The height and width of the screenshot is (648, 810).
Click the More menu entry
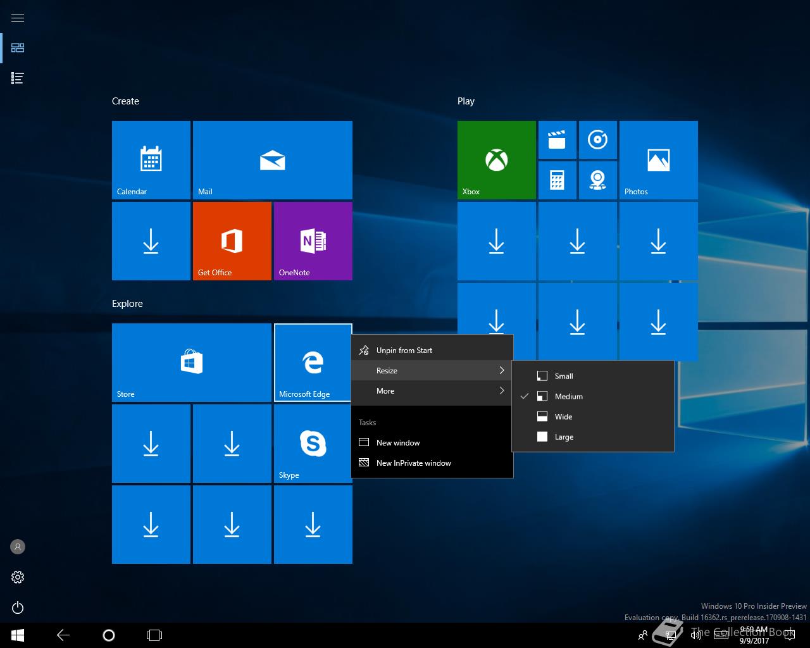tap(432, 390)
